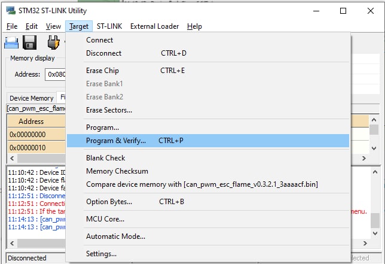Open Settings... in the Target menu

208,254
